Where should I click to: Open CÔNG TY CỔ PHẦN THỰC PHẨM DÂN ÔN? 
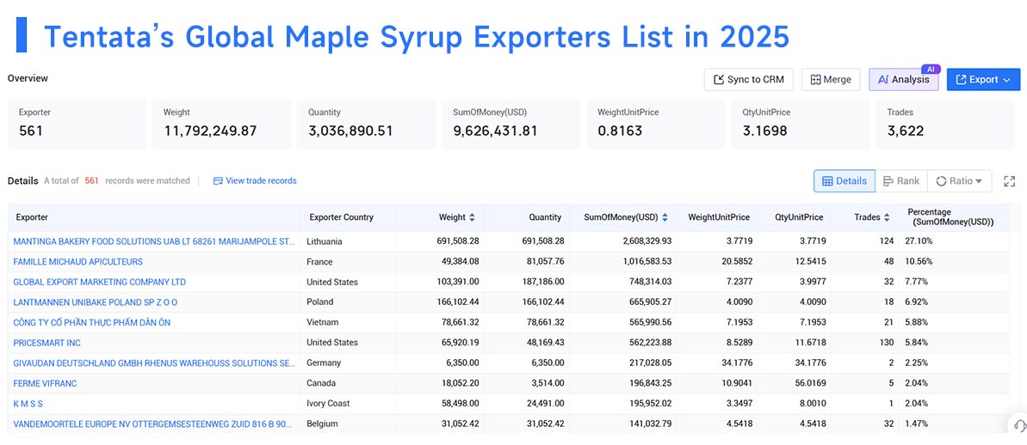click(x=92, y=322)
